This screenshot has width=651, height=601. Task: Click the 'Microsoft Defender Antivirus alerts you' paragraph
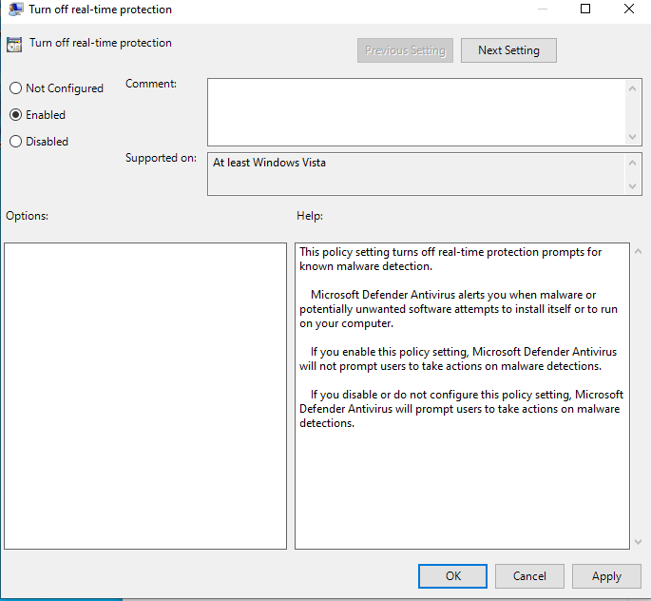pyautogui.click(x=458, y=309)
